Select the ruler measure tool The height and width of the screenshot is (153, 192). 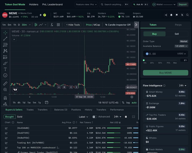(5, 84)
